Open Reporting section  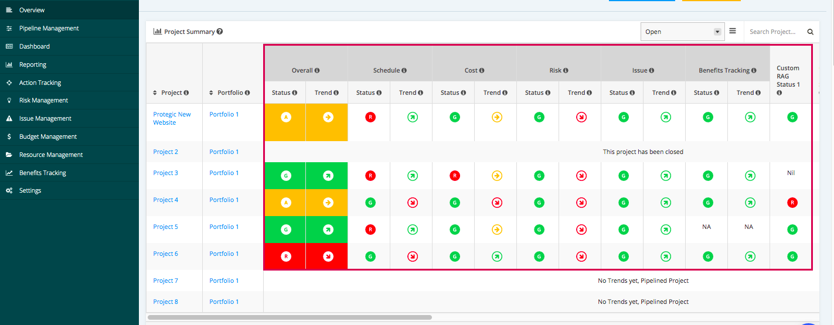69,64
